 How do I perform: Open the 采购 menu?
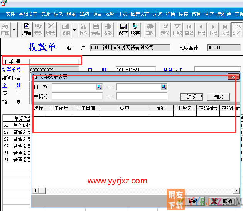coord(157,14)
